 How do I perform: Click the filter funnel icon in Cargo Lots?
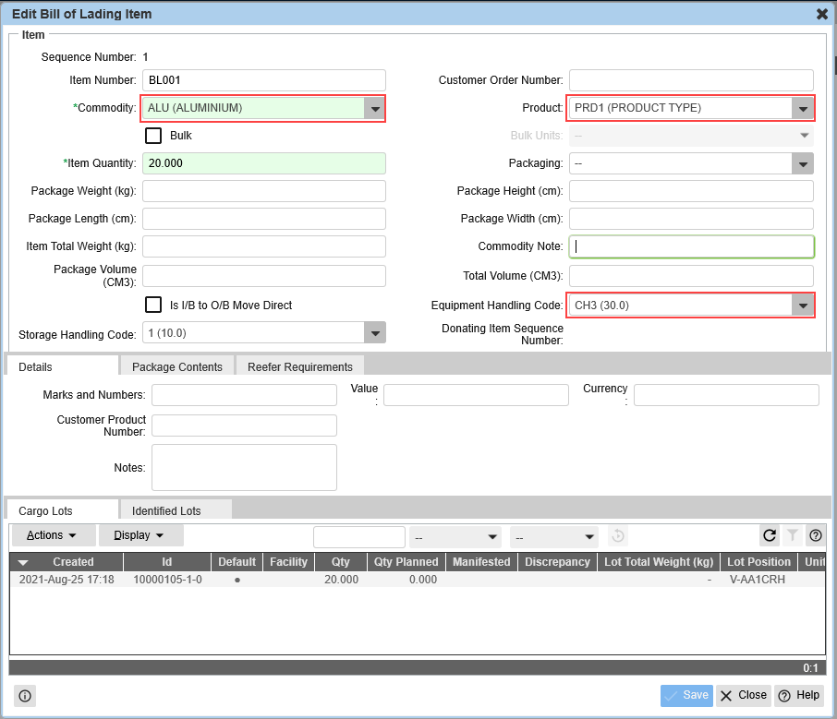click(x=793, y=535)
